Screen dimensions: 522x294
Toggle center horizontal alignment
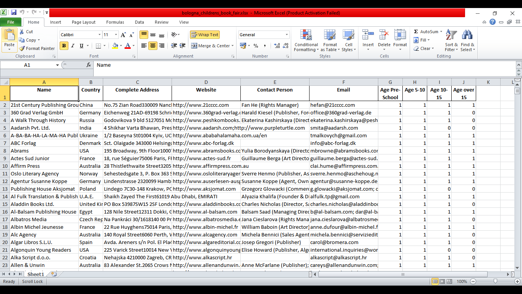[153, 46]
